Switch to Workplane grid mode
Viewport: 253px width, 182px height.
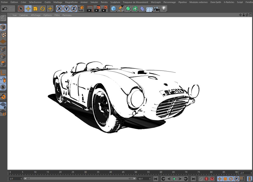[x=3, y=42]
